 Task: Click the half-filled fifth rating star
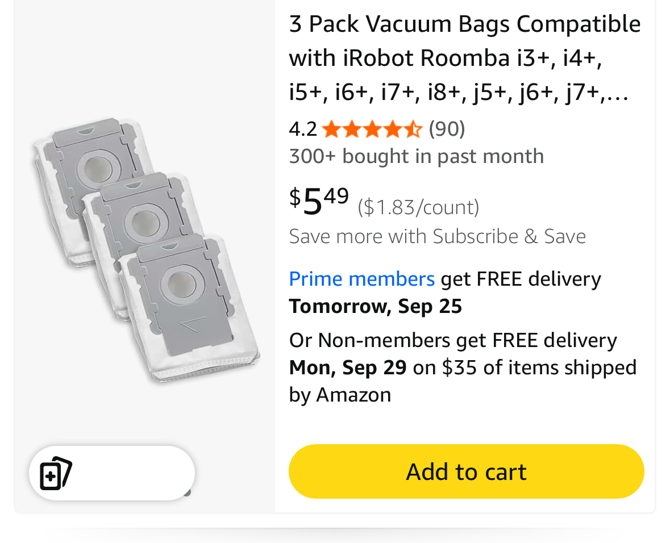pyautogui.click(x=413, y=130)
